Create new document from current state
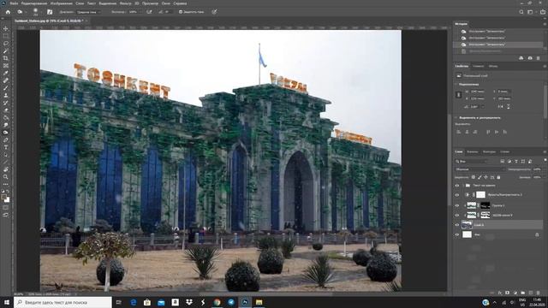548x308 pixels. (x=521, y=58)
